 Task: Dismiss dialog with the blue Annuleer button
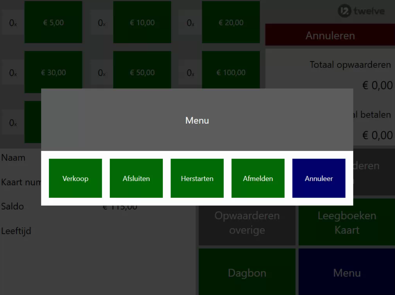[318, 178]
